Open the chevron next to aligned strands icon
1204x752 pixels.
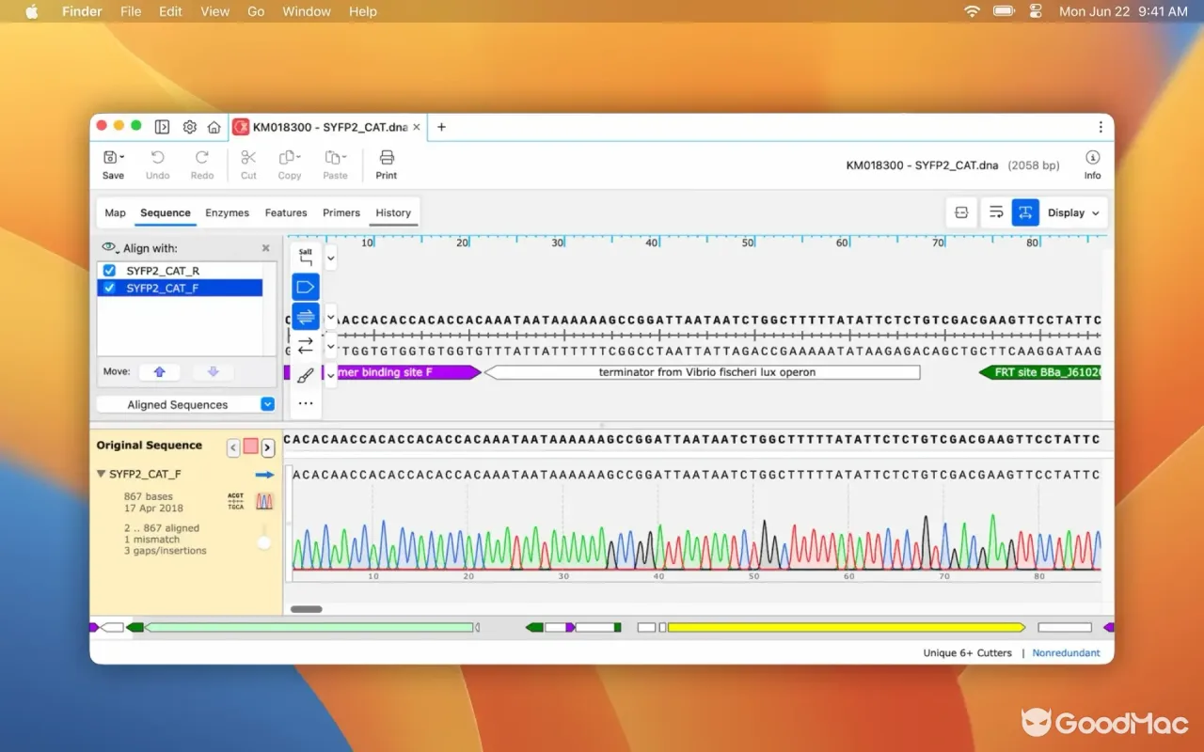pyautogui.click(x=330, y=316)
